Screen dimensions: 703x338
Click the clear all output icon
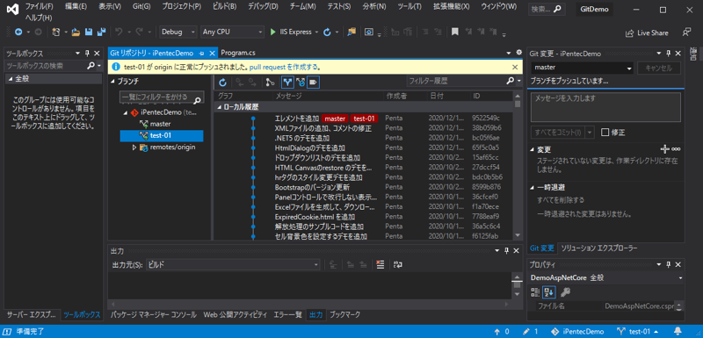(x=380, y=264)
